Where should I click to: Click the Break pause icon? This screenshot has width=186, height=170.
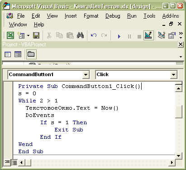(x=129, y=36)
